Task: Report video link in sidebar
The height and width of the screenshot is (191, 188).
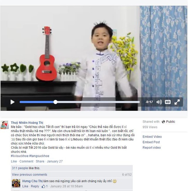Action: coord(152,148)
